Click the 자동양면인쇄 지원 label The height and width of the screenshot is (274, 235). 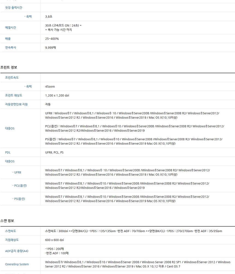click(x=16, y=104)
